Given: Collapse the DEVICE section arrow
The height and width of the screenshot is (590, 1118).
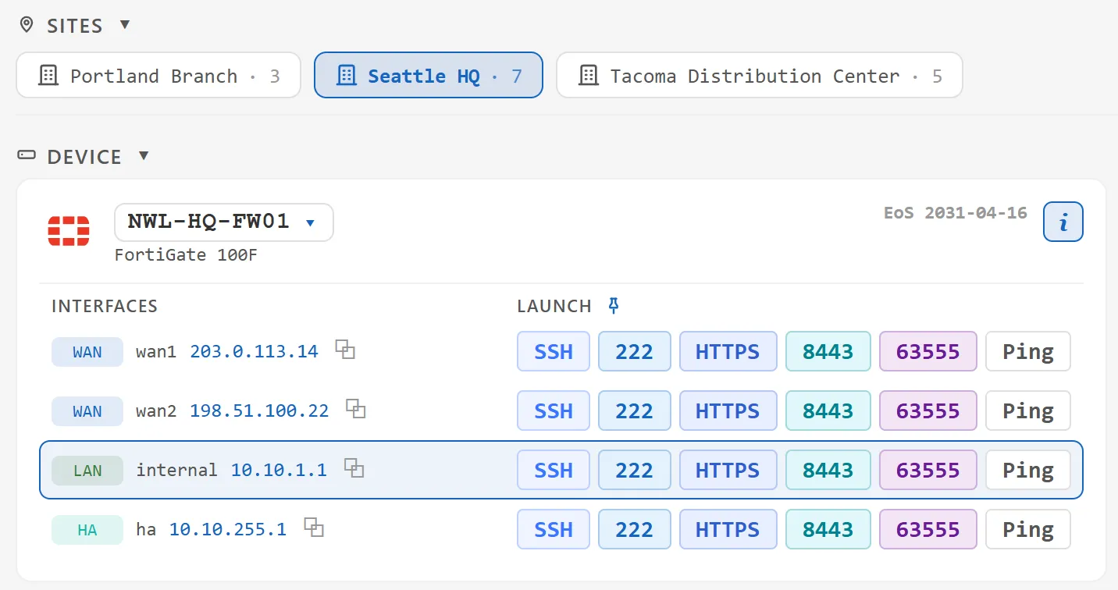Looking at the screenshot, I should pyautogui.click(x=144, y=156).
